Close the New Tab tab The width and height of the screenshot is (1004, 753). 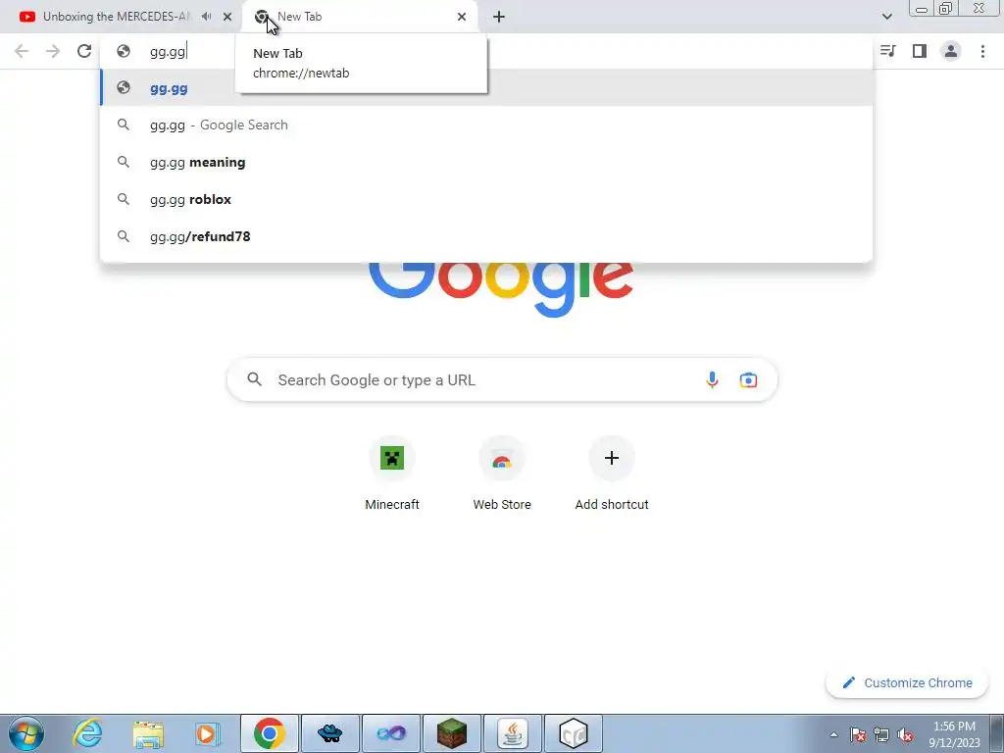pyautogui.click(x=462, y=17)
